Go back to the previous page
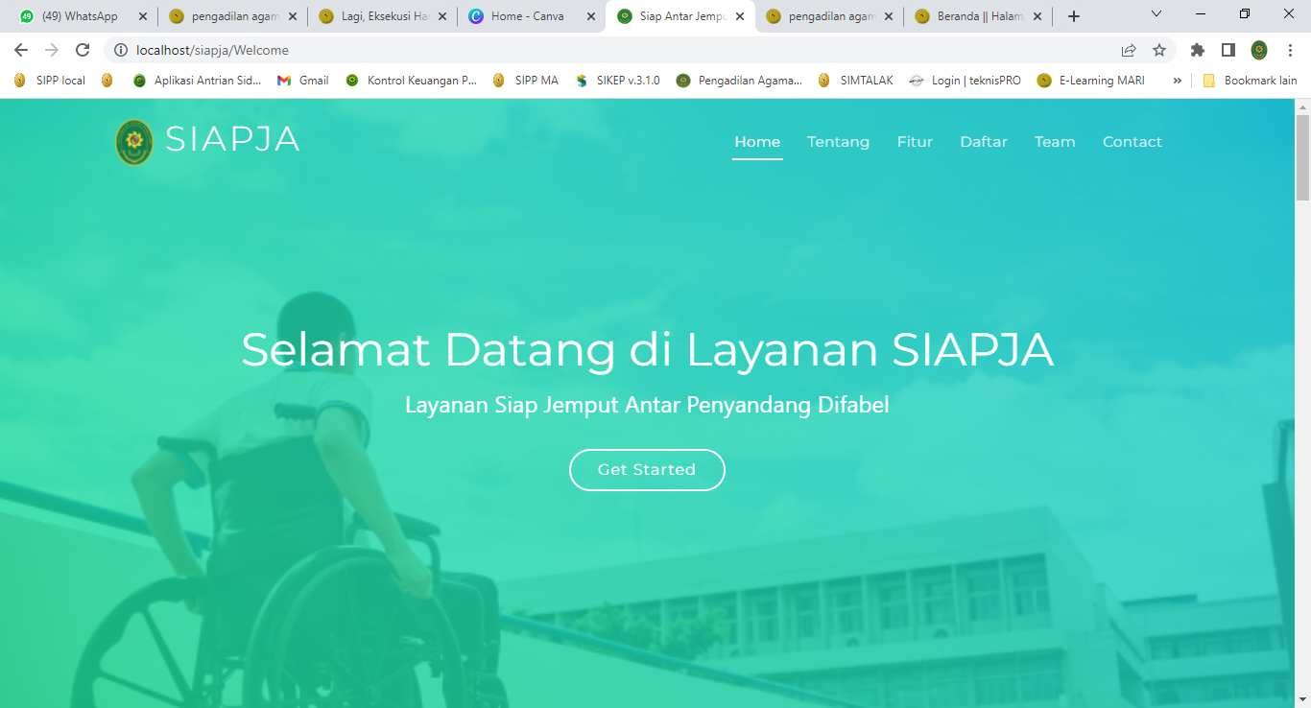The image size is (1311, 708). click(x=21, y=50)
